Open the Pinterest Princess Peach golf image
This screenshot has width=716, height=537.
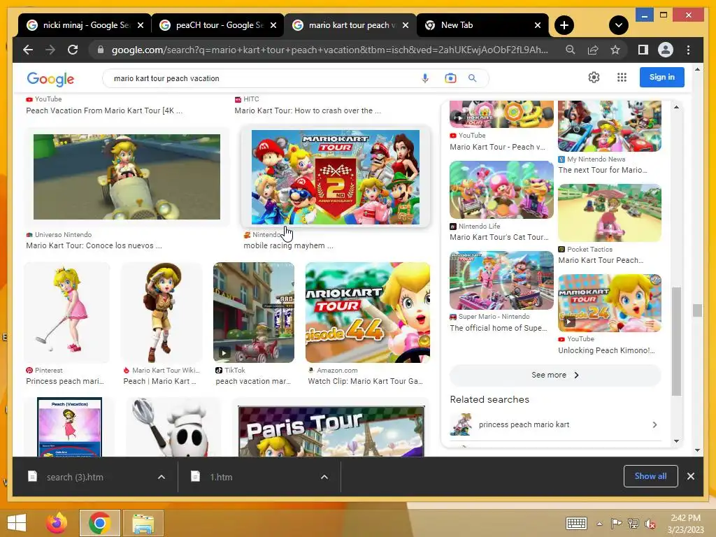point(66,313)
